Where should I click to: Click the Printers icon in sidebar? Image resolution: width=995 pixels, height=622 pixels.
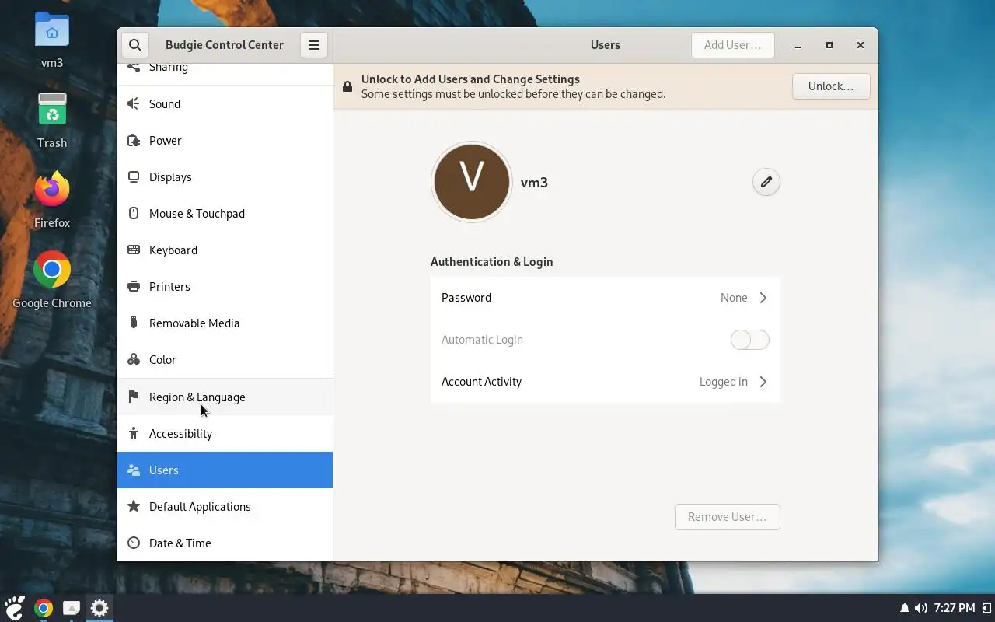click(x=134, y=286)
